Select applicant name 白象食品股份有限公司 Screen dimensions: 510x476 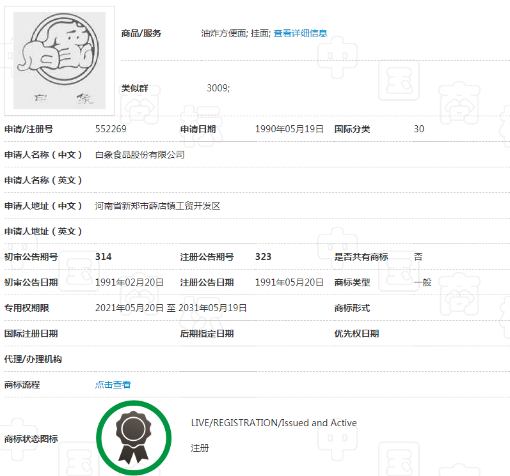140,155
